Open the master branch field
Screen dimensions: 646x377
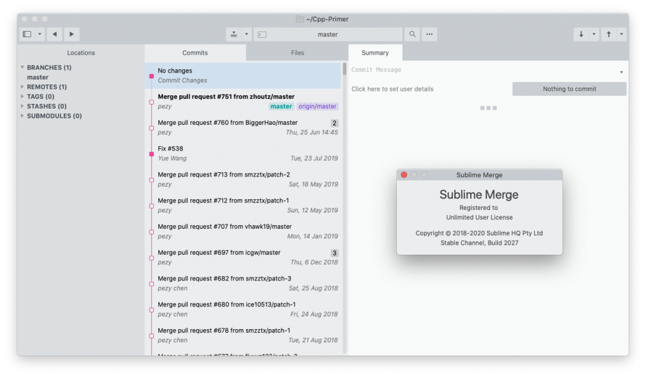pos(328,34)
